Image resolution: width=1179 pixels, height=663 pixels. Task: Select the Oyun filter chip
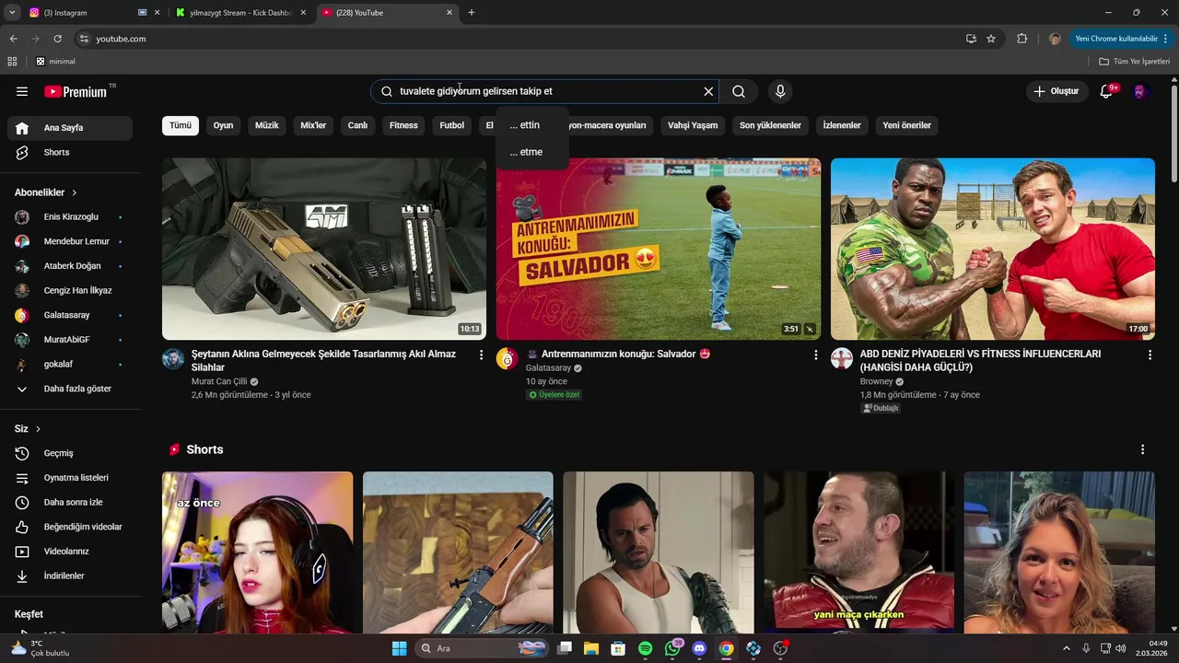223,125
